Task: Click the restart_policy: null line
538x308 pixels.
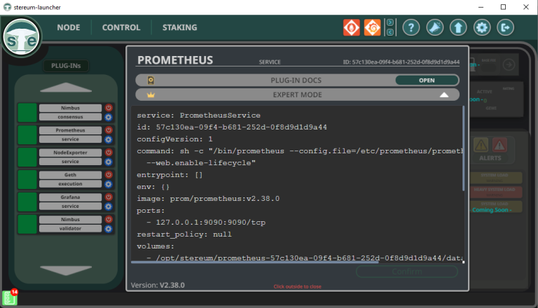Action: click(184, 234)
